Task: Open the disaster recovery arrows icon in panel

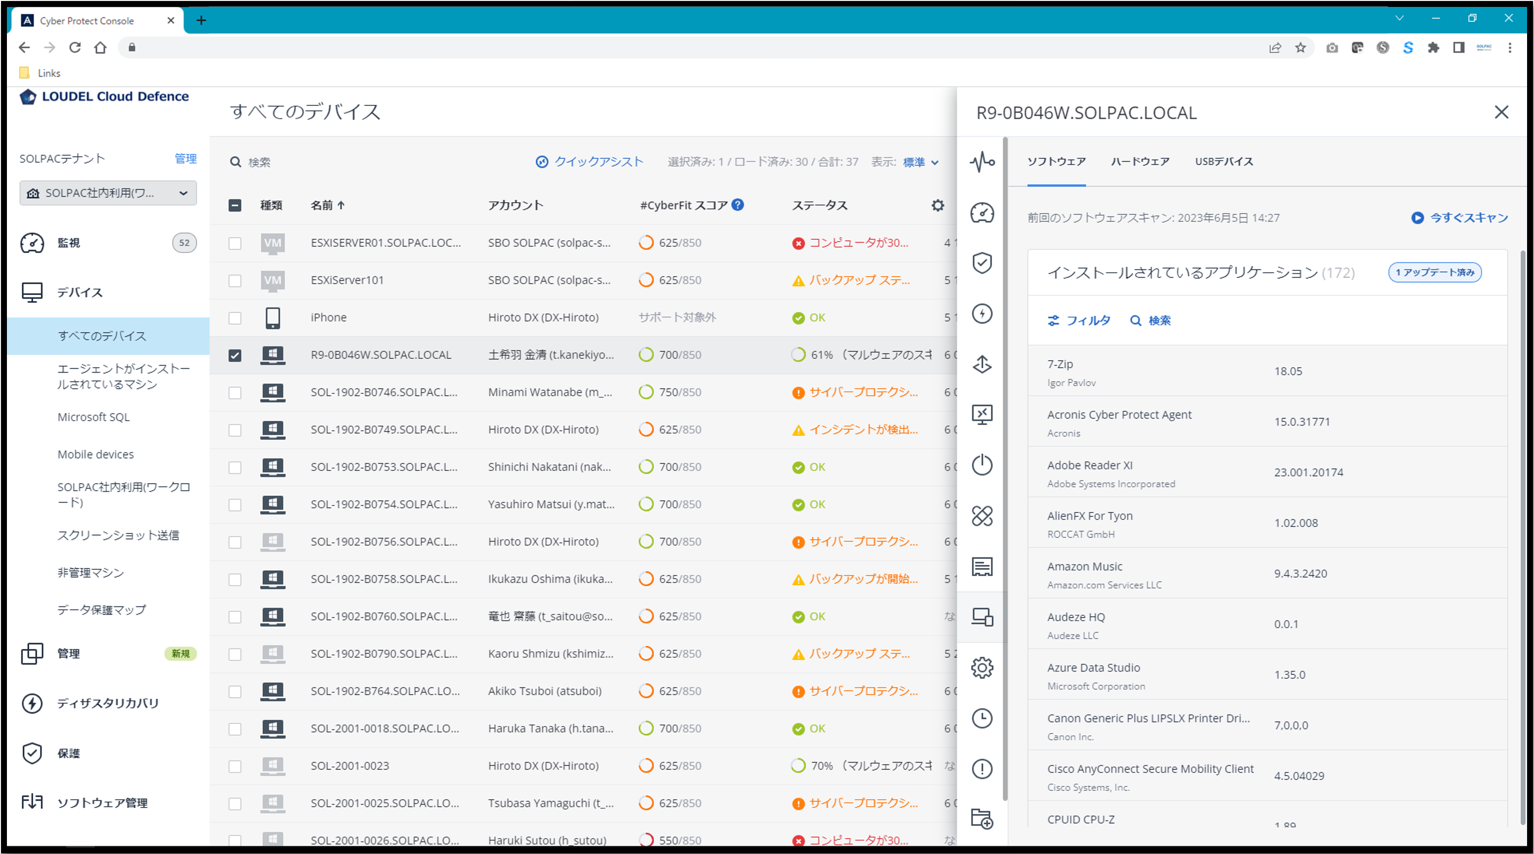Action: tap(982, 364)
